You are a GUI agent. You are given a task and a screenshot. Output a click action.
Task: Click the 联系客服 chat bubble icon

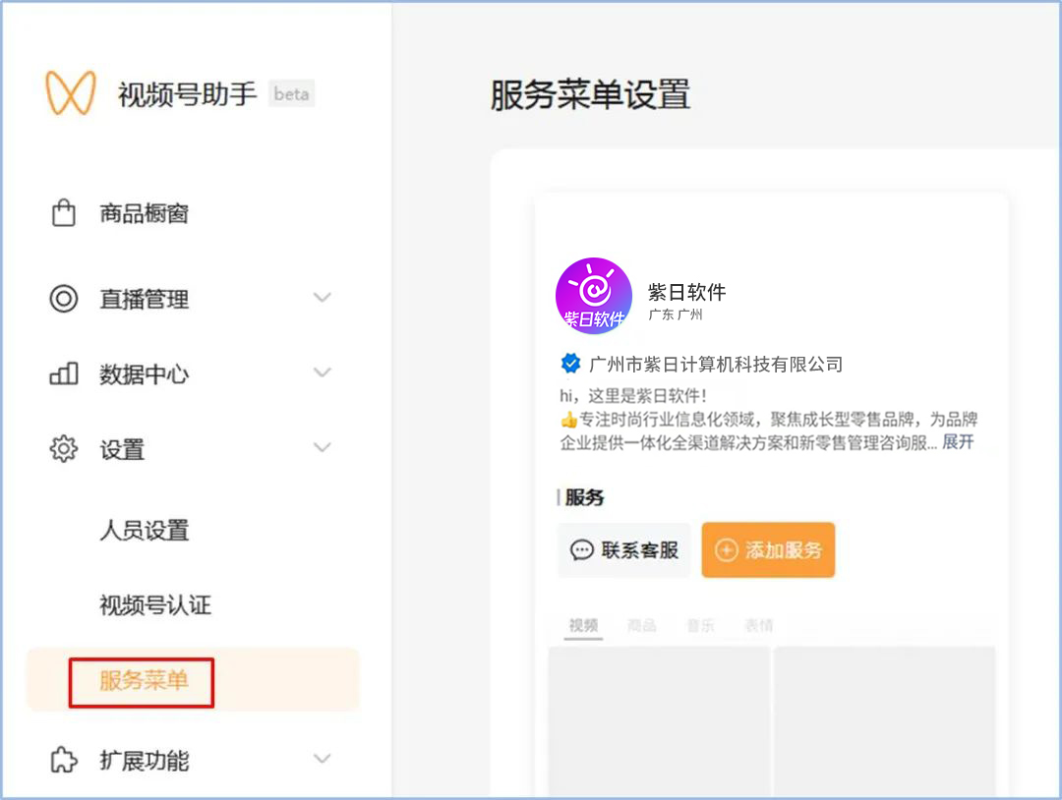[584, 550]
